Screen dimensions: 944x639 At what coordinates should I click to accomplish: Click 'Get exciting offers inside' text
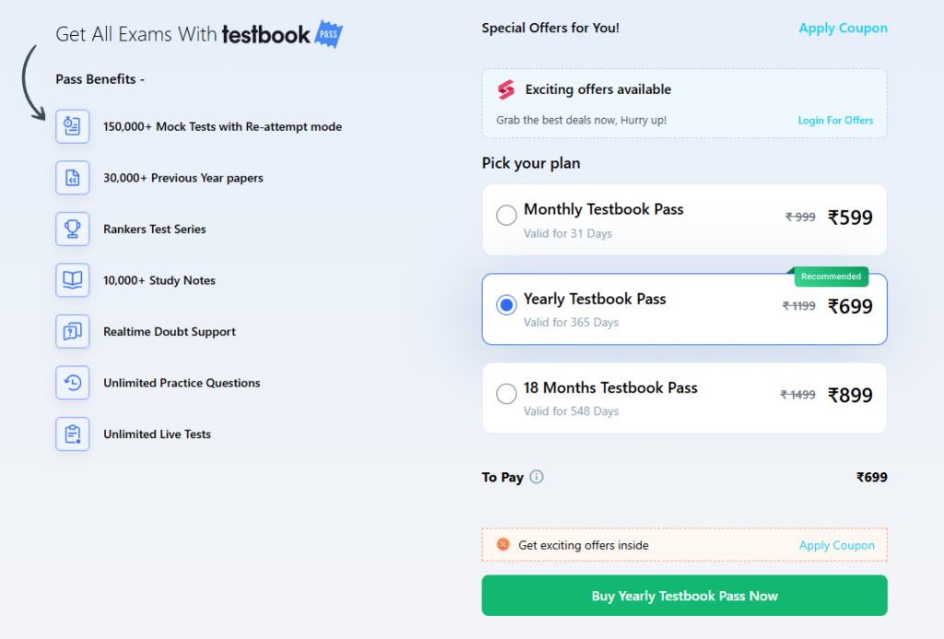click(x=584, y=545)
